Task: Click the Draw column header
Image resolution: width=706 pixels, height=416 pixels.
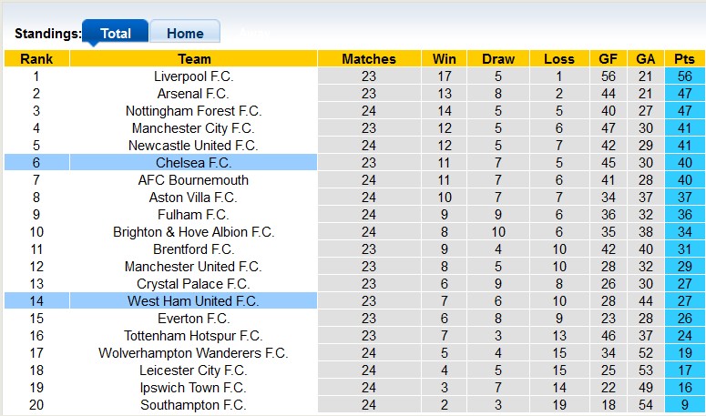Action: tap(498, 59)
